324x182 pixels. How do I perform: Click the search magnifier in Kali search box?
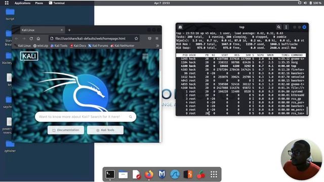(x=131, y=117)
